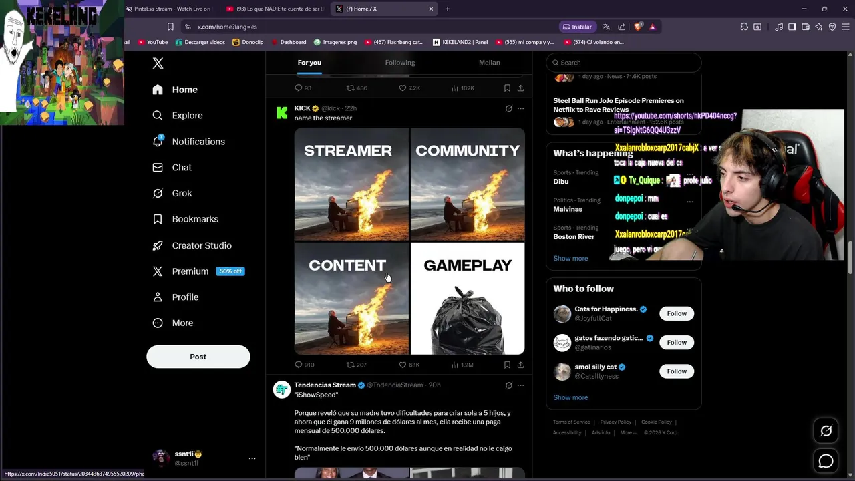The width and height of the screenshot is (855, 481).
Task: Click the Search input field
Action: coord(623,63)
